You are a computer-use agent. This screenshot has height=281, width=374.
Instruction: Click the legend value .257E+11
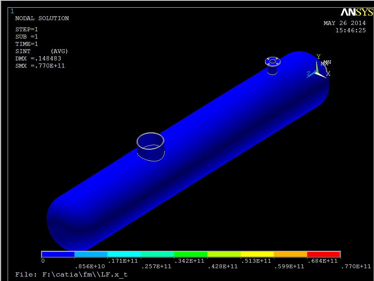click(156, 266)
